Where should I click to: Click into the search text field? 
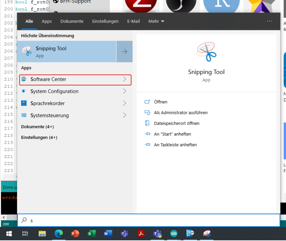149,220
